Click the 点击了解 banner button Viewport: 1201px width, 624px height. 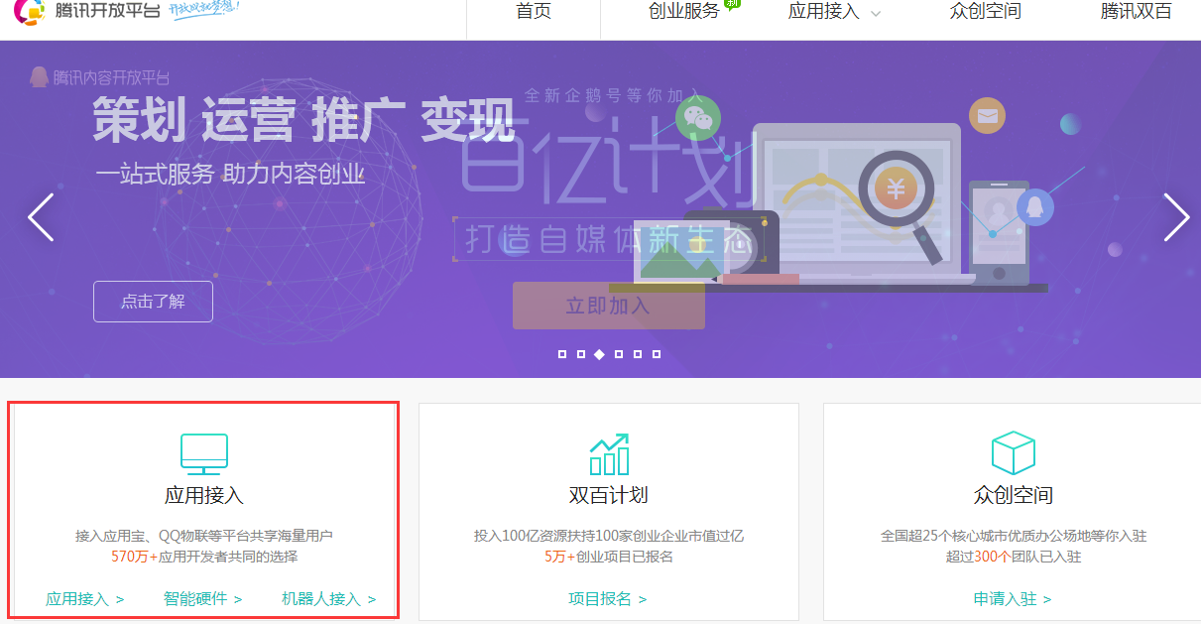point(153,302)
